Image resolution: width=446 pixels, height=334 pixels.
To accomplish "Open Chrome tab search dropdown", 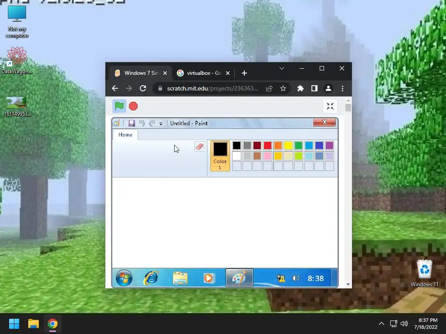I will pyautogui.click(x=282, y=68).
